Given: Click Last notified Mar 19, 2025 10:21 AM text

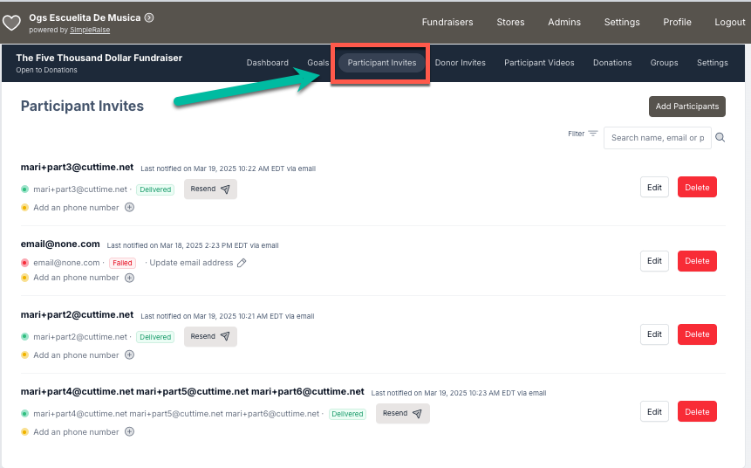Looking at the screenshot, I should click(228, 316).
